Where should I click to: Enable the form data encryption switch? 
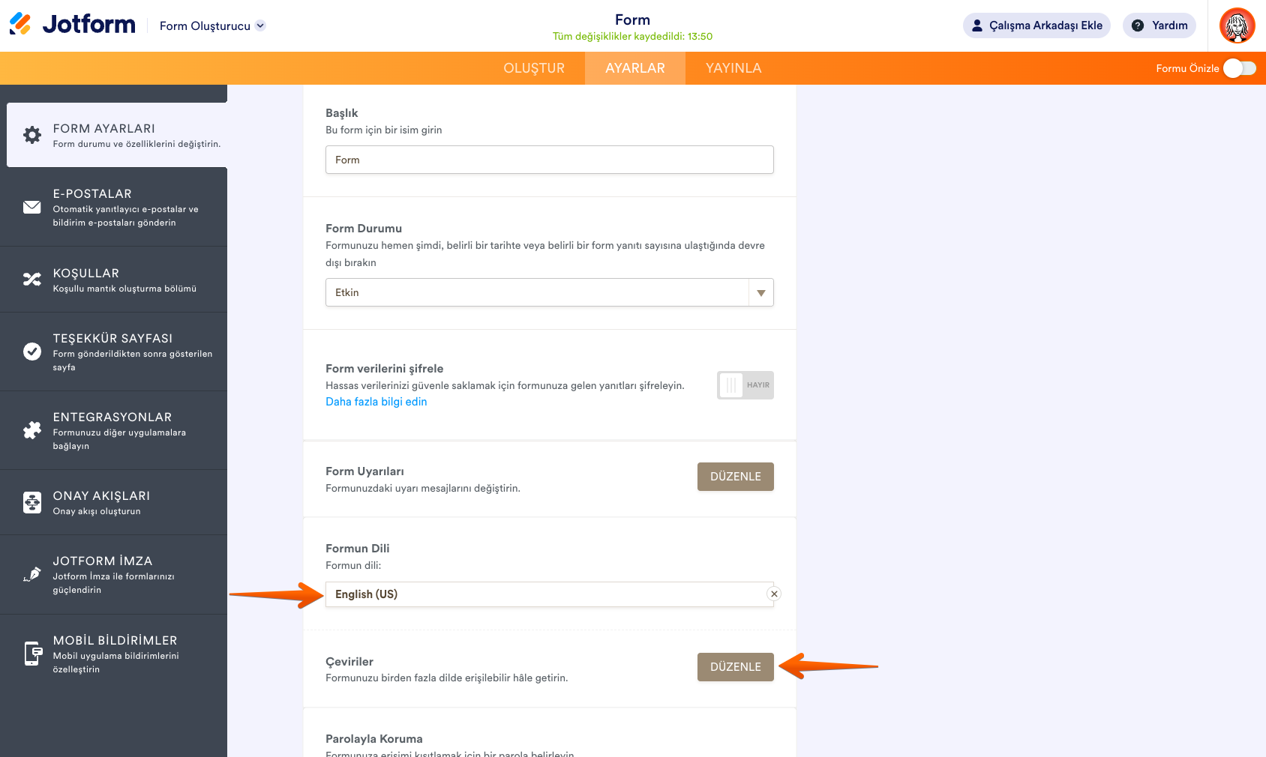pyautogui.click(x=745, y=385)
